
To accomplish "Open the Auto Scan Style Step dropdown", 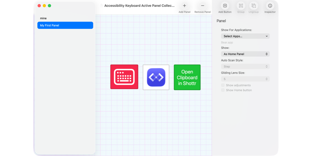I will [x=245, y=67].
